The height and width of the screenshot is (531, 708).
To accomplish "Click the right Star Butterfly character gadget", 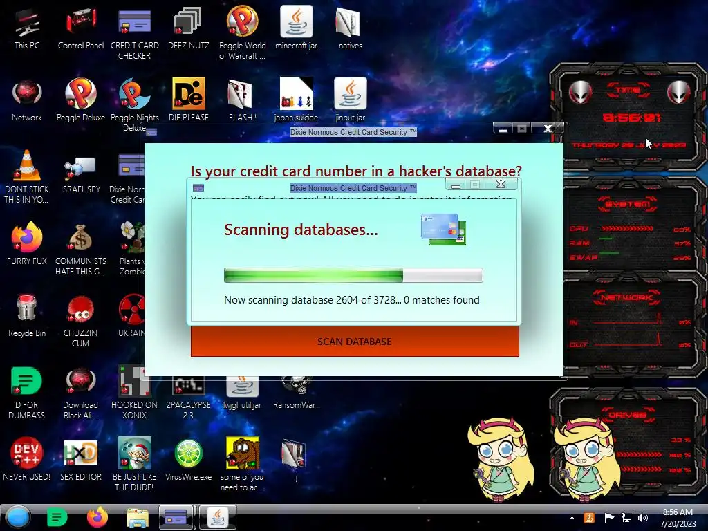I will click(586, 459).
